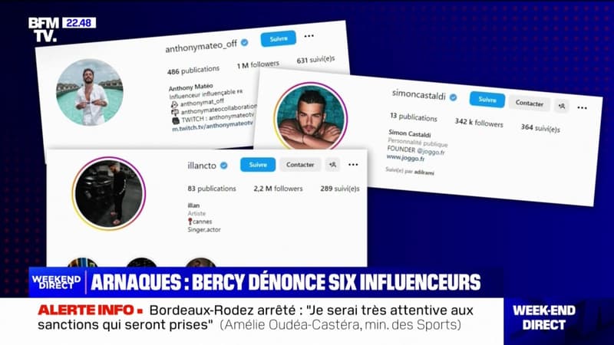
Task: Click verified badge next to anthonymateo_off
Action: tap(244, 42)
